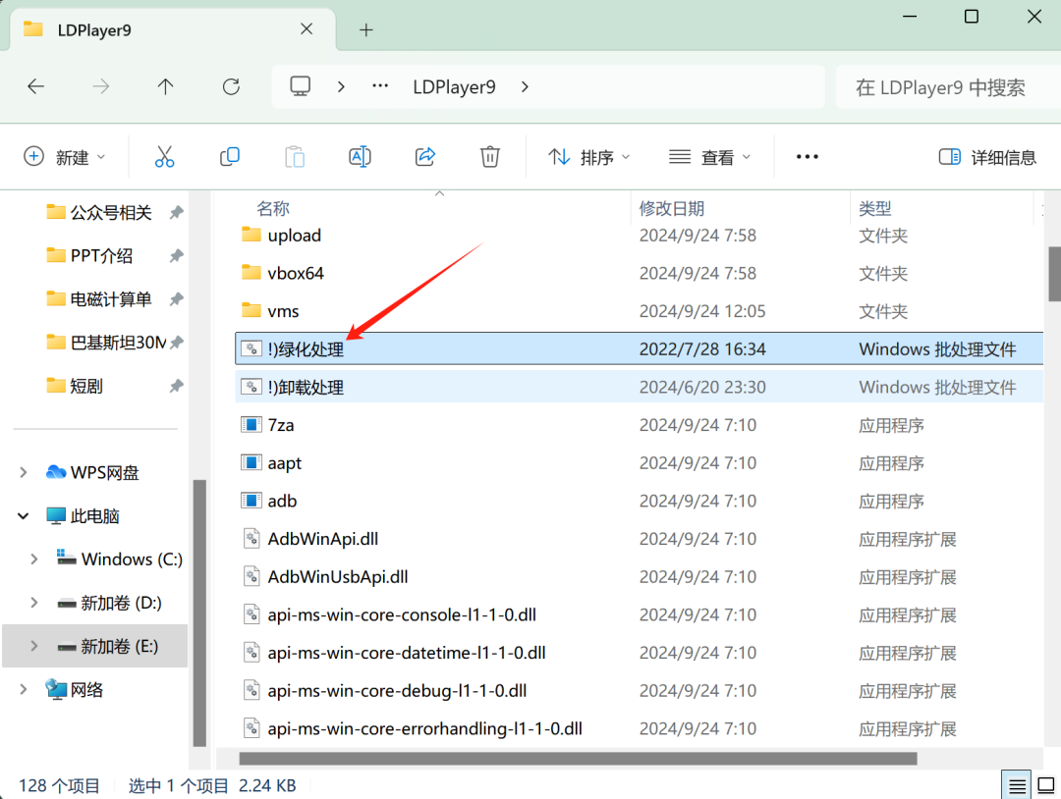Expand the Windows (C:) drive node
Viewport: 1061px width, 799px height.
[33, 559]
